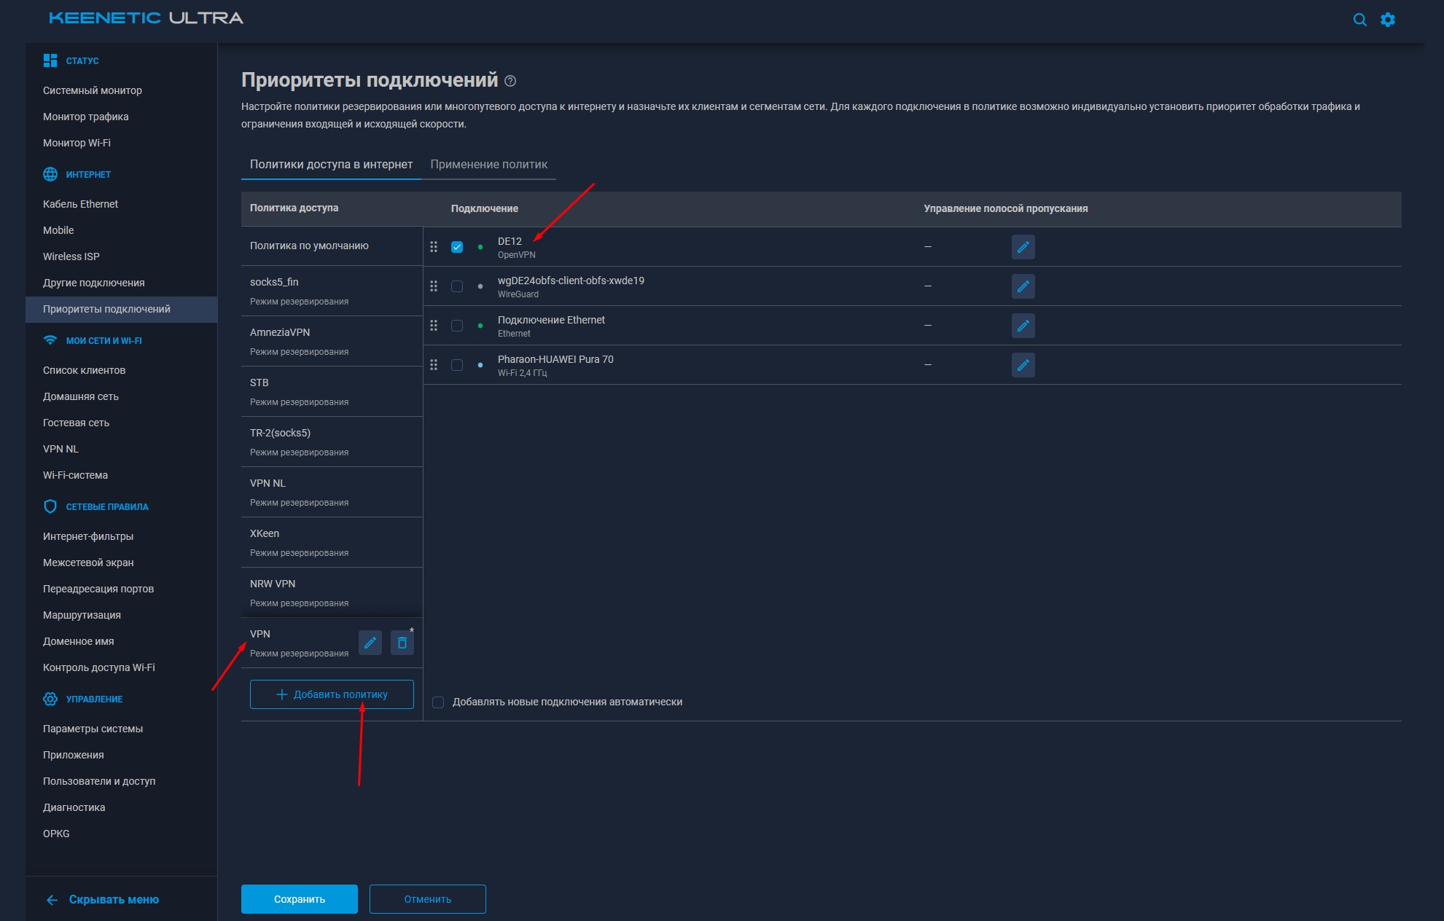Open Маршрутизация in the sidebar
This screenshot has height=921, width=1444.
[80, 614]
